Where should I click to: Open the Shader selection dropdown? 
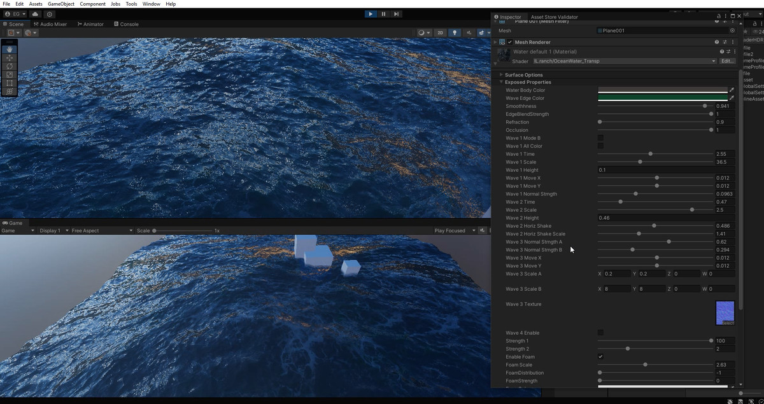[x=625, y=61]
